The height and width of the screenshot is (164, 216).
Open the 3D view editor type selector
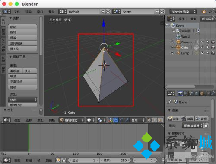coord(7,120)
